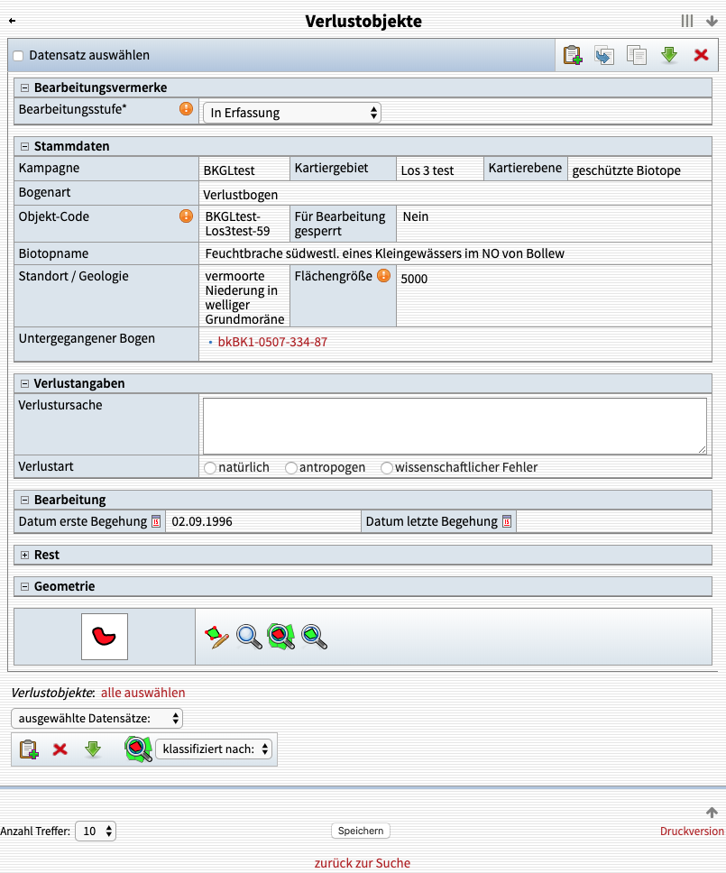
Task: Click the plain magnifier icon in the Geometrie row
Action: pyautogui.click(x=249, y=637)
